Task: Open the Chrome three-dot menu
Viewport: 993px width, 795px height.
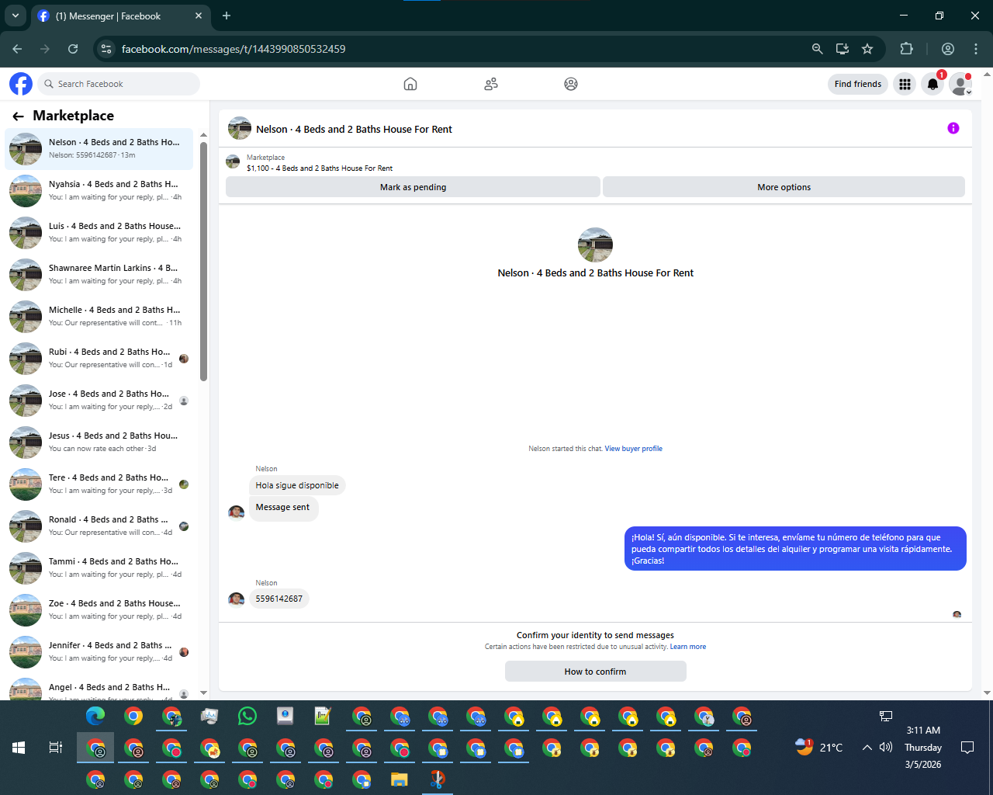Action: [x=976, y=49]
